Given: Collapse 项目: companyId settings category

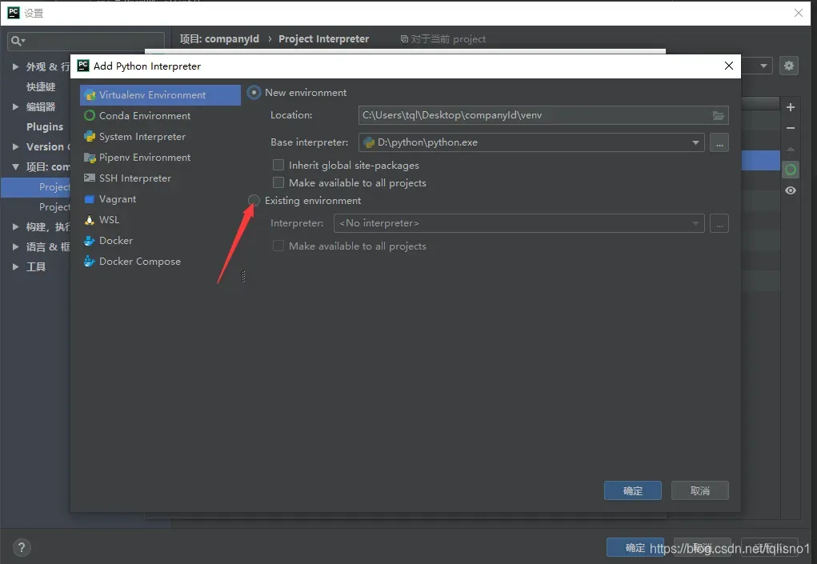Looking at the screenshot, I should pyautogui.click(x=16, y=166).
